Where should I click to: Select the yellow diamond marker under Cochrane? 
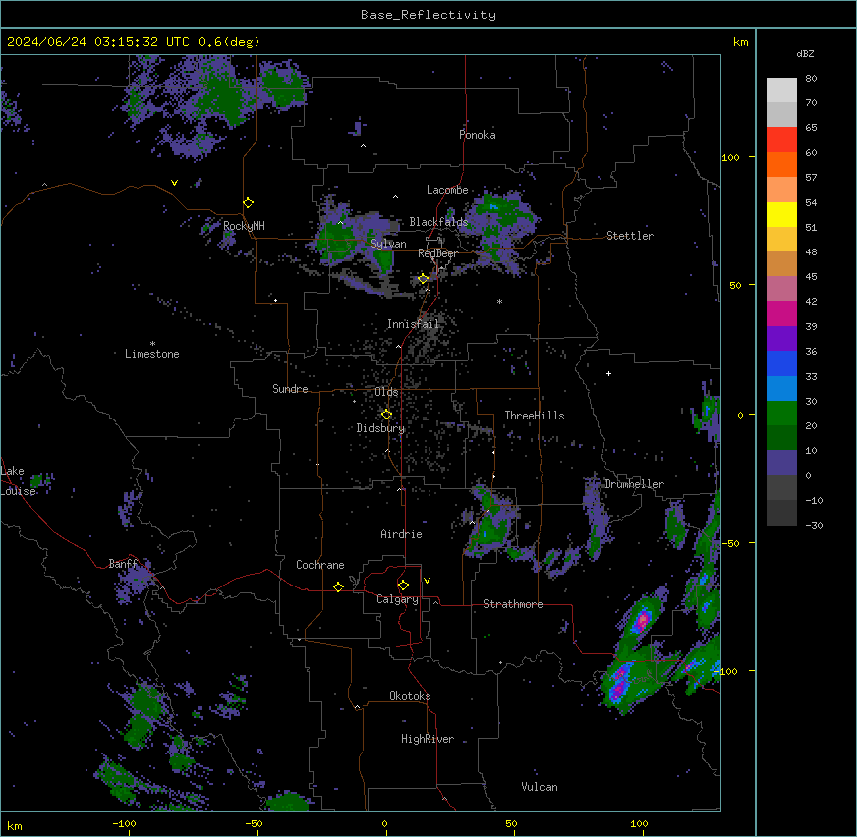[x=338, y=586]
